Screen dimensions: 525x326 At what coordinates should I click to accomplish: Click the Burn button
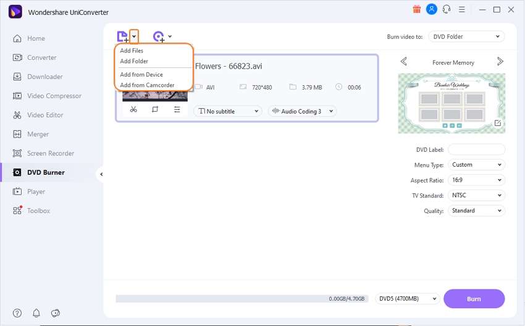point(474,299)
